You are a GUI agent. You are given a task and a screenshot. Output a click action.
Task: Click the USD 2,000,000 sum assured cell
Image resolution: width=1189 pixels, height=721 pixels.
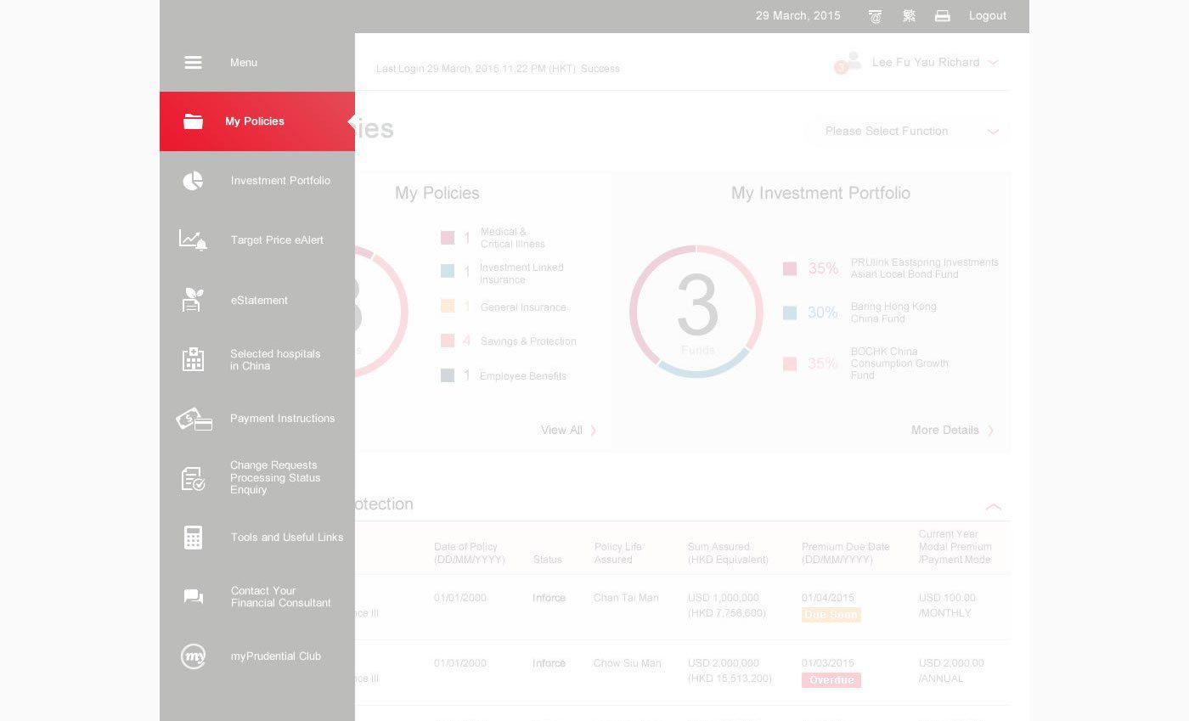pos(730,671)
